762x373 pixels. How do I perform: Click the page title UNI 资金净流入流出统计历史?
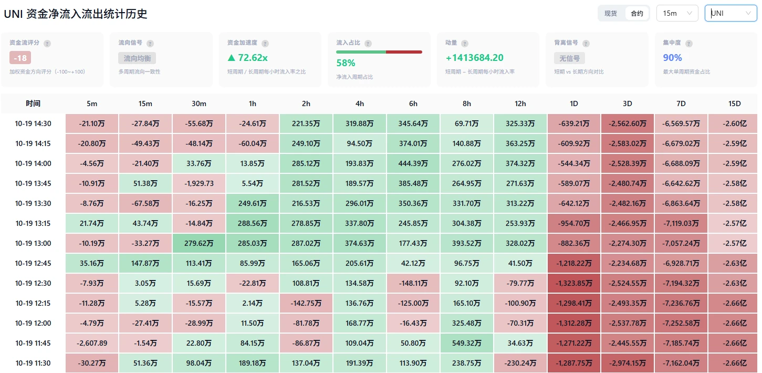click(76, 14)
